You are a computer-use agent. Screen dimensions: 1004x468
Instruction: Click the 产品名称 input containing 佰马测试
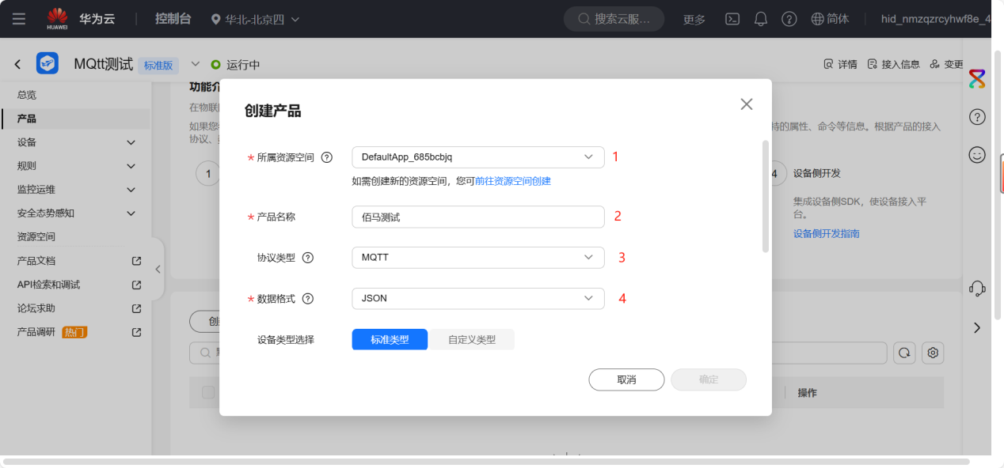(x=477, y=216)
